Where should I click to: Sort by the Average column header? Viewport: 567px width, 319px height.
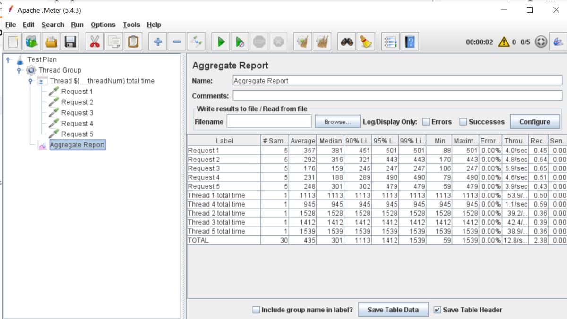302,141
